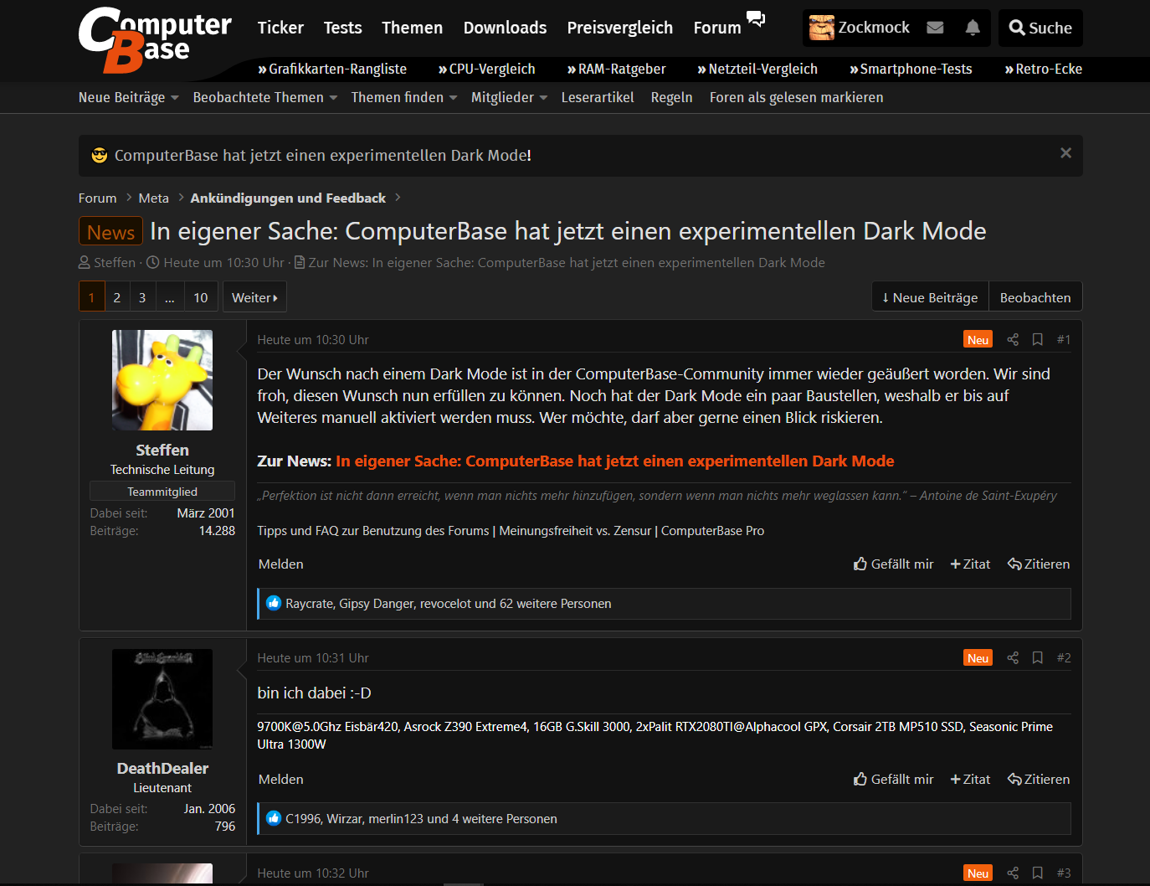Expand the pagination ellipsis pages

pyautogui.click(x=169, y=297)
